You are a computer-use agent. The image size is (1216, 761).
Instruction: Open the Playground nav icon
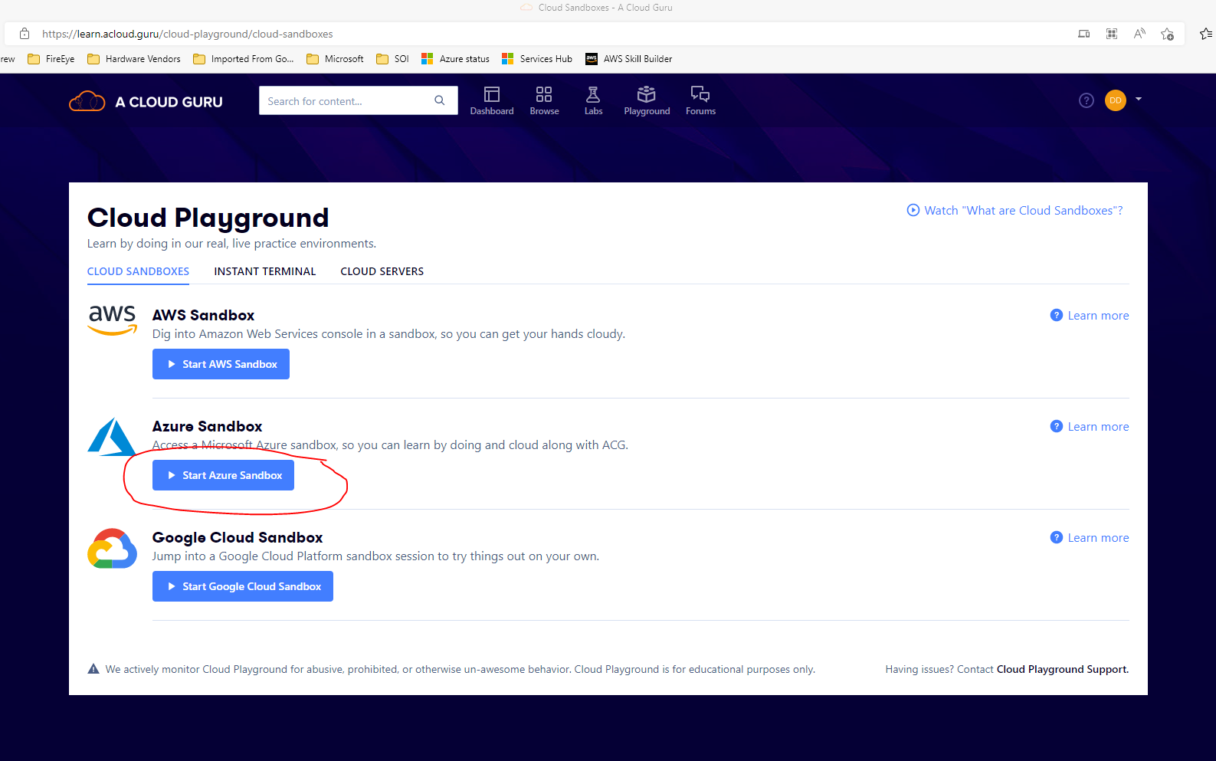click(647, 100)
